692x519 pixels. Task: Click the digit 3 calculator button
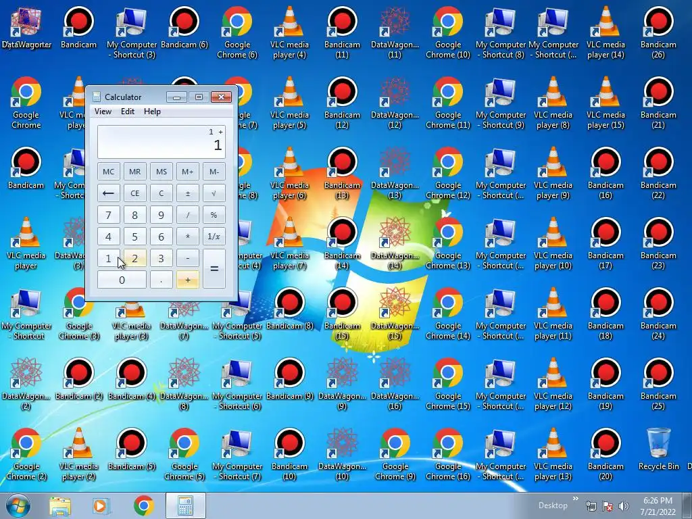[x=162, y=258]
